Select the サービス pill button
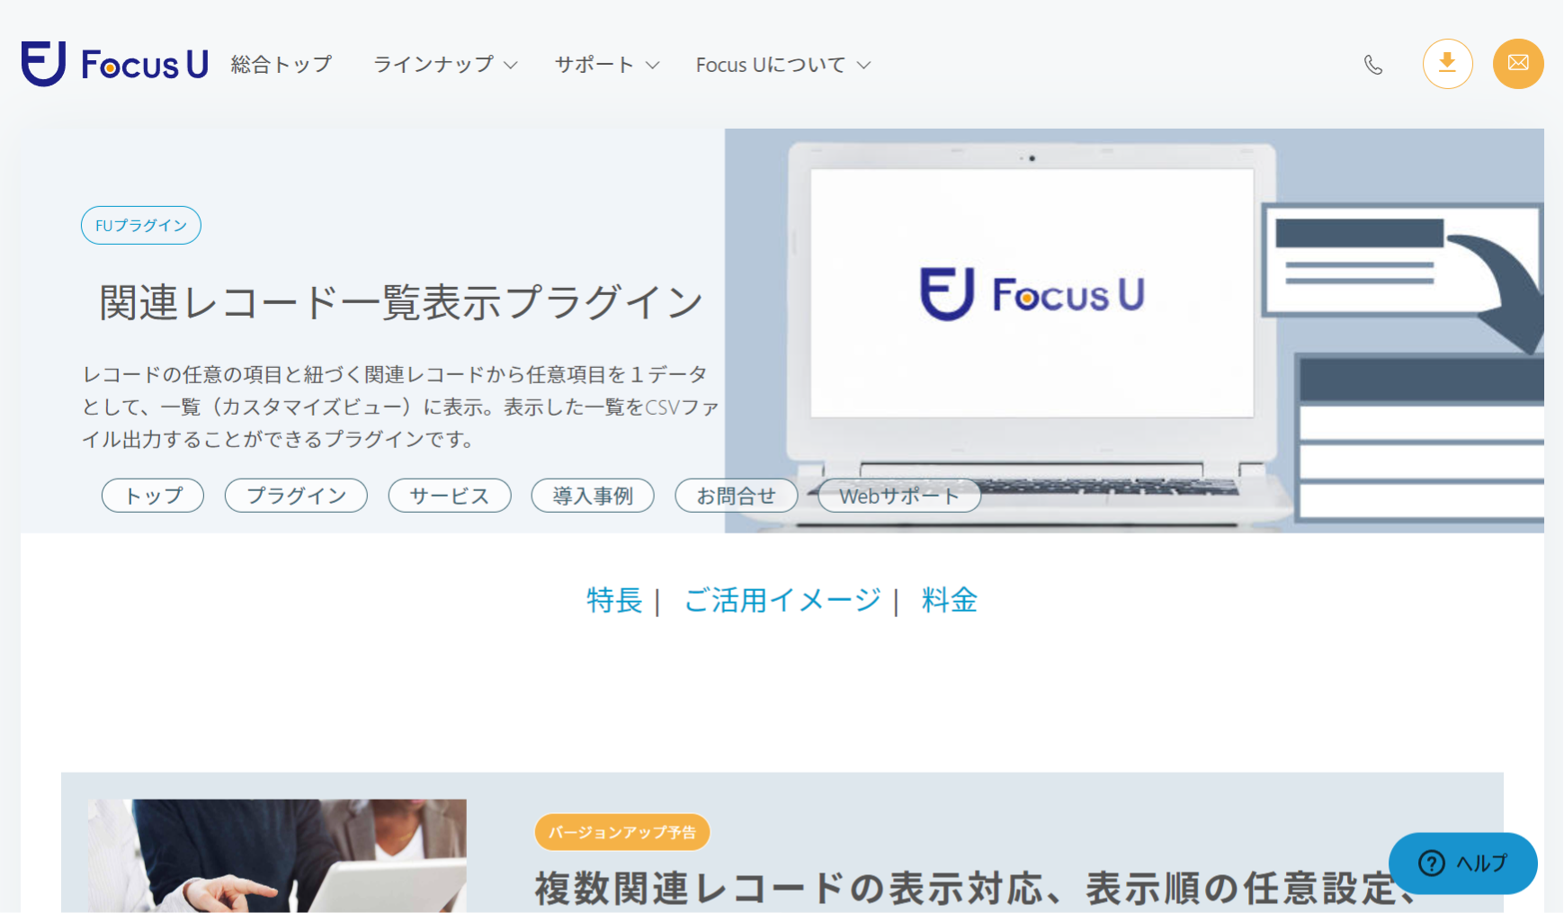The height and width of the screenshot is (913, 1564). [450, 496]
